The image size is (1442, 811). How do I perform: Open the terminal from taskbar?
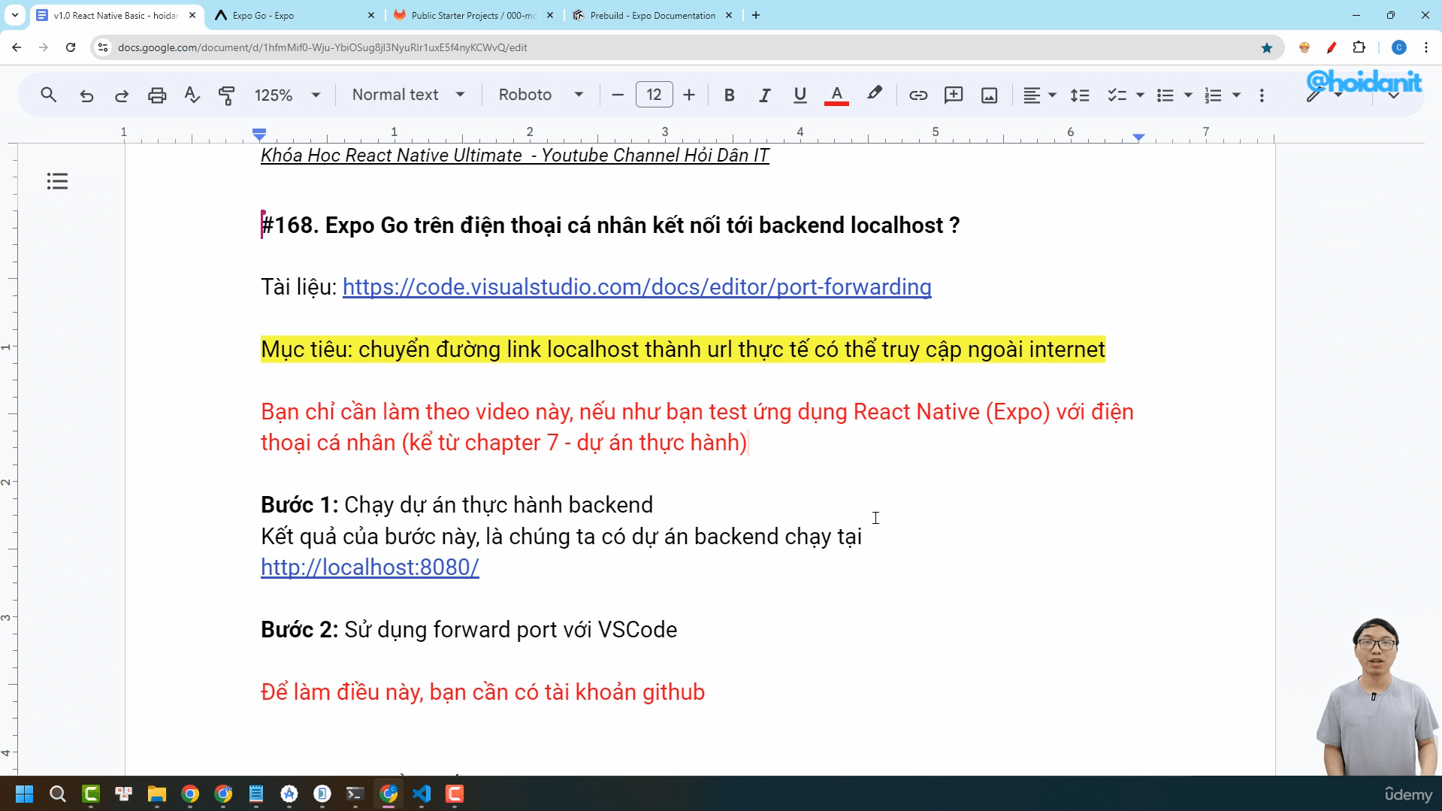(355, 794)
